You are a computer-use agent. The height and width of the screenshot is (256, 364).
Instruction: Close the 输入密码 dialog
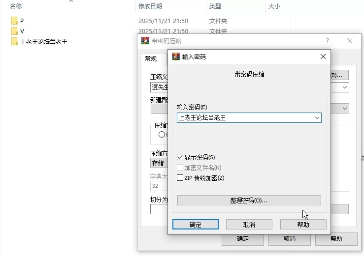point(323,57)
